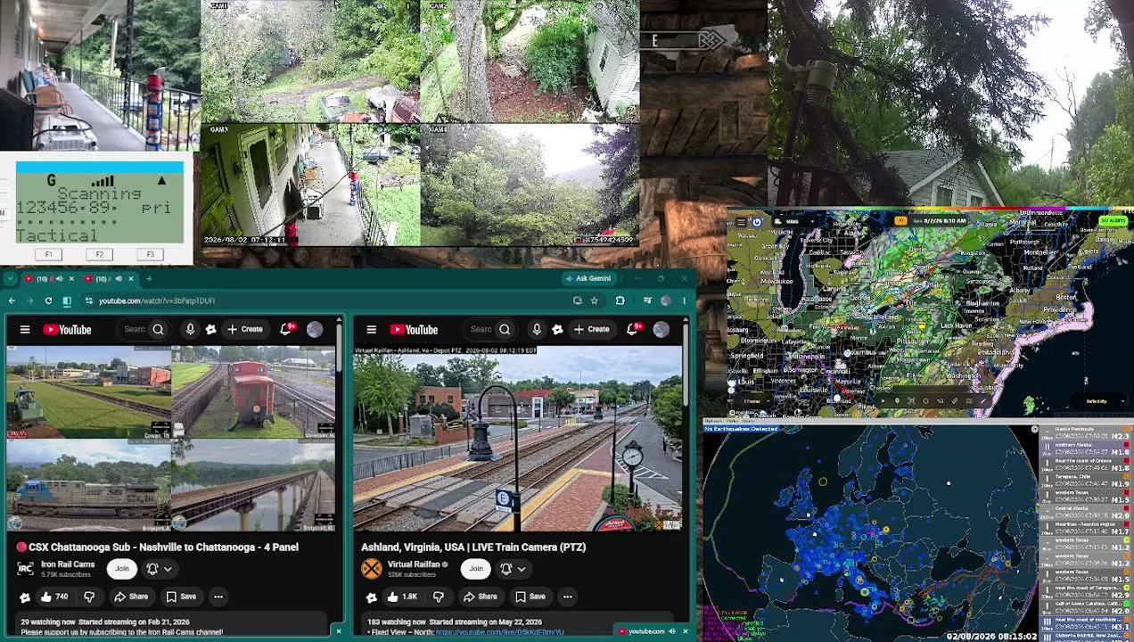Open the browser extensions puzzle icon
The image size is (1134, 642).
[x=620, y=300]
